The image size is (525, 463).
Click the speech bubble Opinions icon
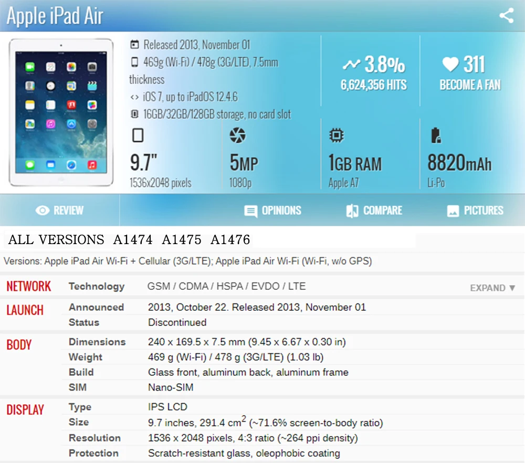coord(251,211)
